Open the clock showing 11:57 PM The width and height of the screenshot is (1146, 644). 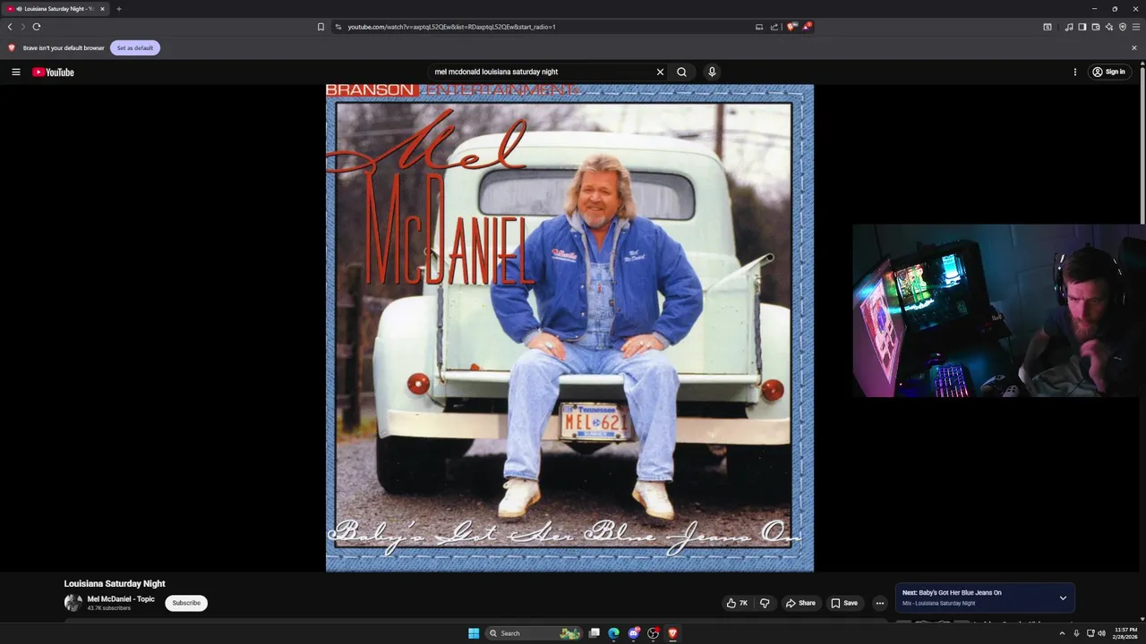[1126, 633]
